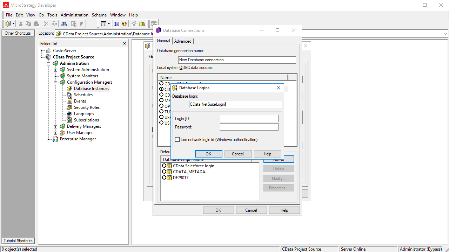Select the DE79017 database login radio button
Viewport: 449px width, 252px height.
pos(164,177)
